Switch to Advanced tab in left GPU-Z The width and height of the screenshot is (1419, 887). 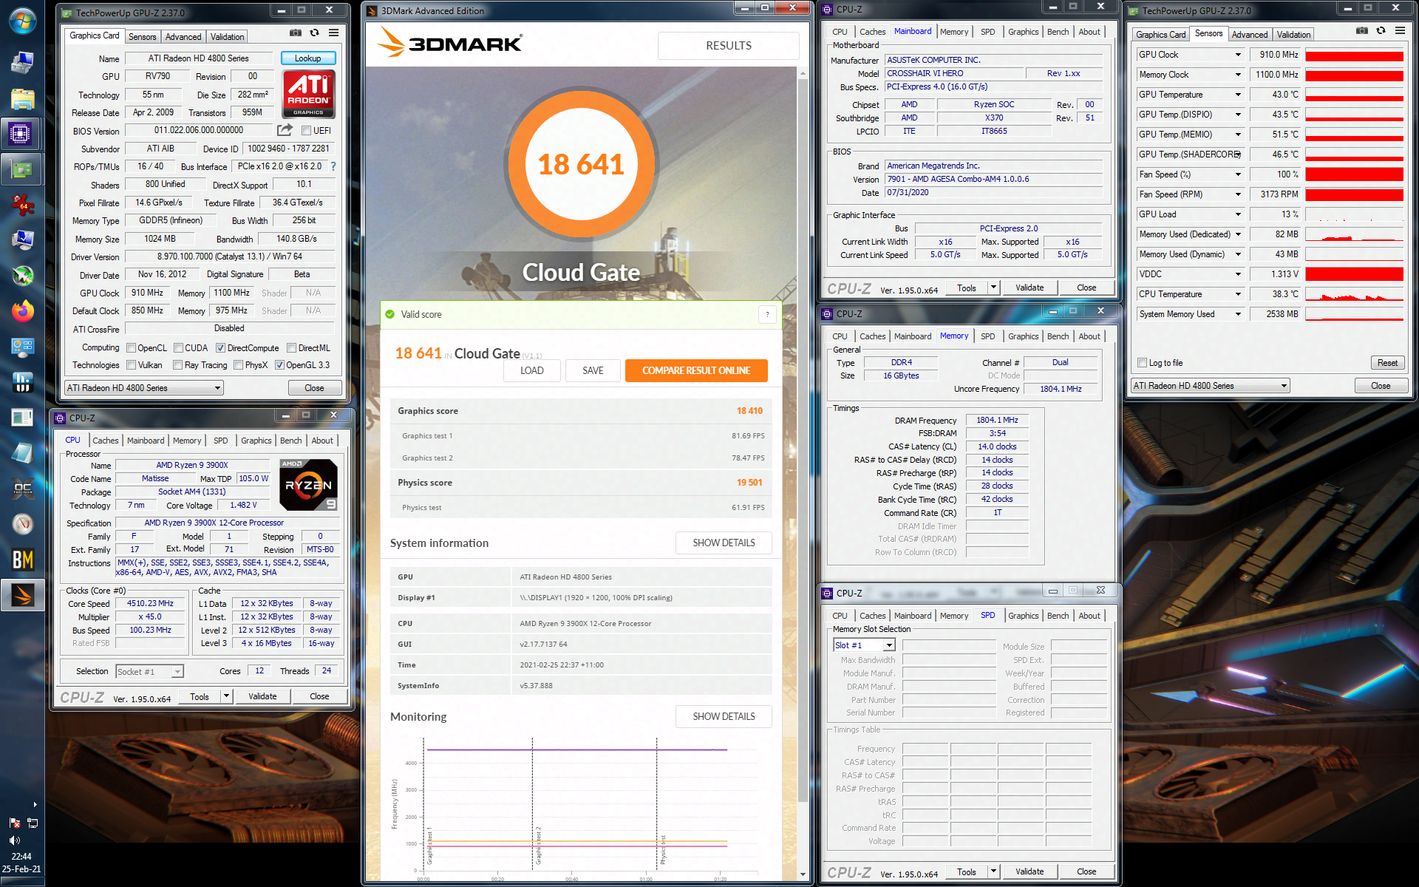point(183,37)
